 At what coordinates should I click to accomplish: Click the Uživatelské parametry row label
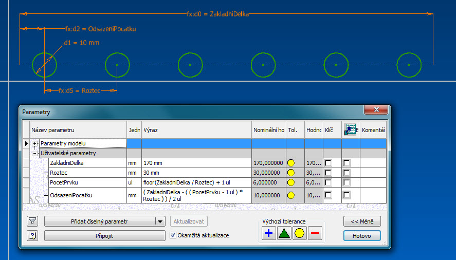(x=68, y=153)
